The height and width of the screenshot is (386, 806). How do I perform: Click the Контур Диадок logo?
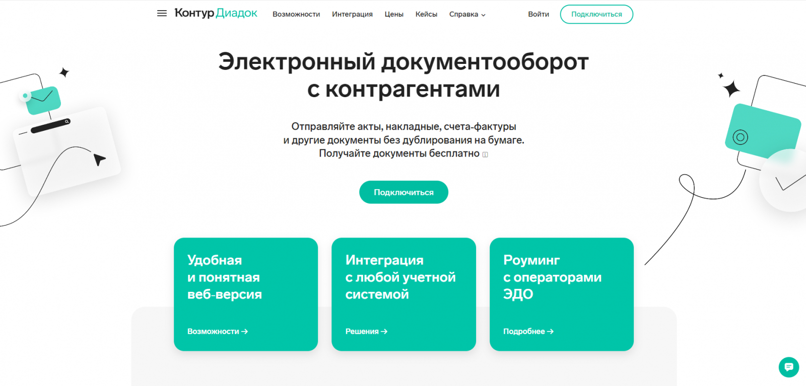(x=216, y=13)
